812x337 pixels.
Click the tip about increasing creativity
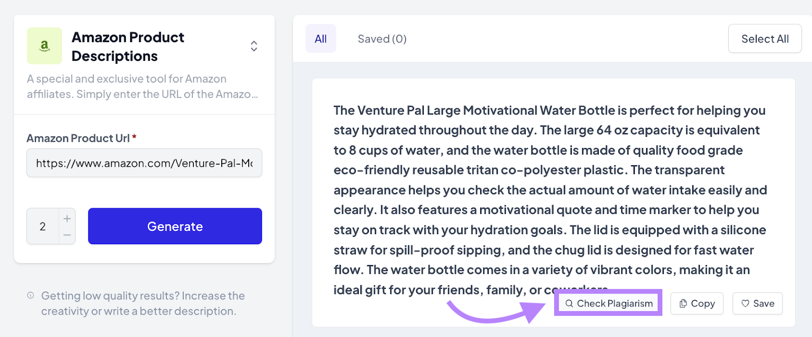point(143,303)
